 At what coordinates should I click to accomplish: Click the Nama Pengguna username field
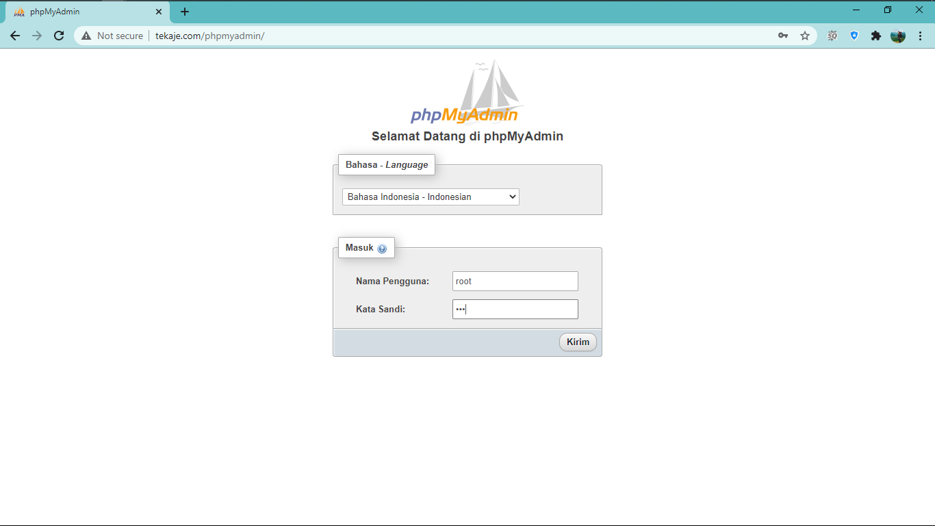point(515,281)
